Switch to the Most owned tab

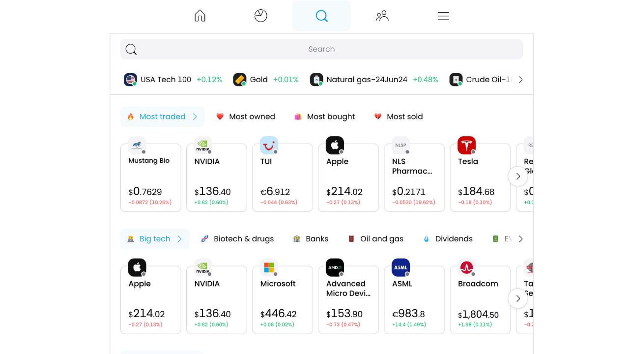246,117
